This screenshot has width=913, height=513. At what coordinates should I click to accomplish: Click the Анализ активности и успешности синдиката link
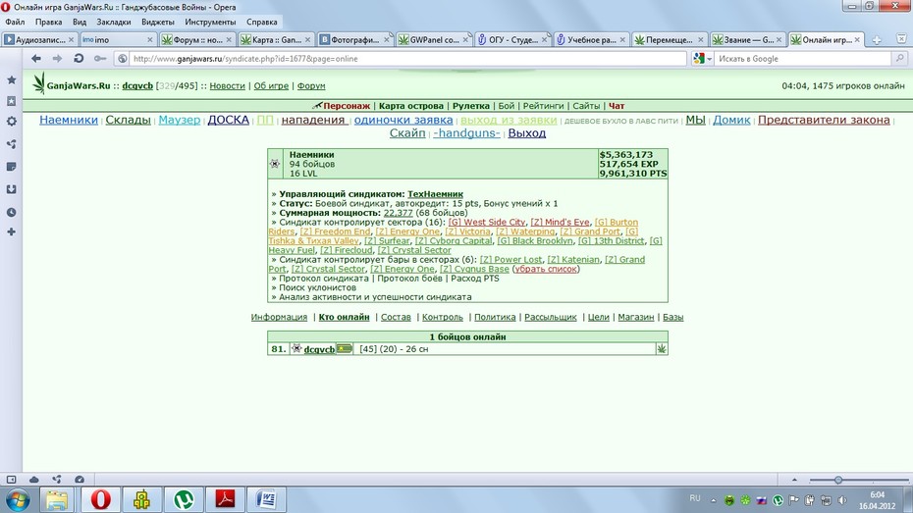tap(375, 296)
